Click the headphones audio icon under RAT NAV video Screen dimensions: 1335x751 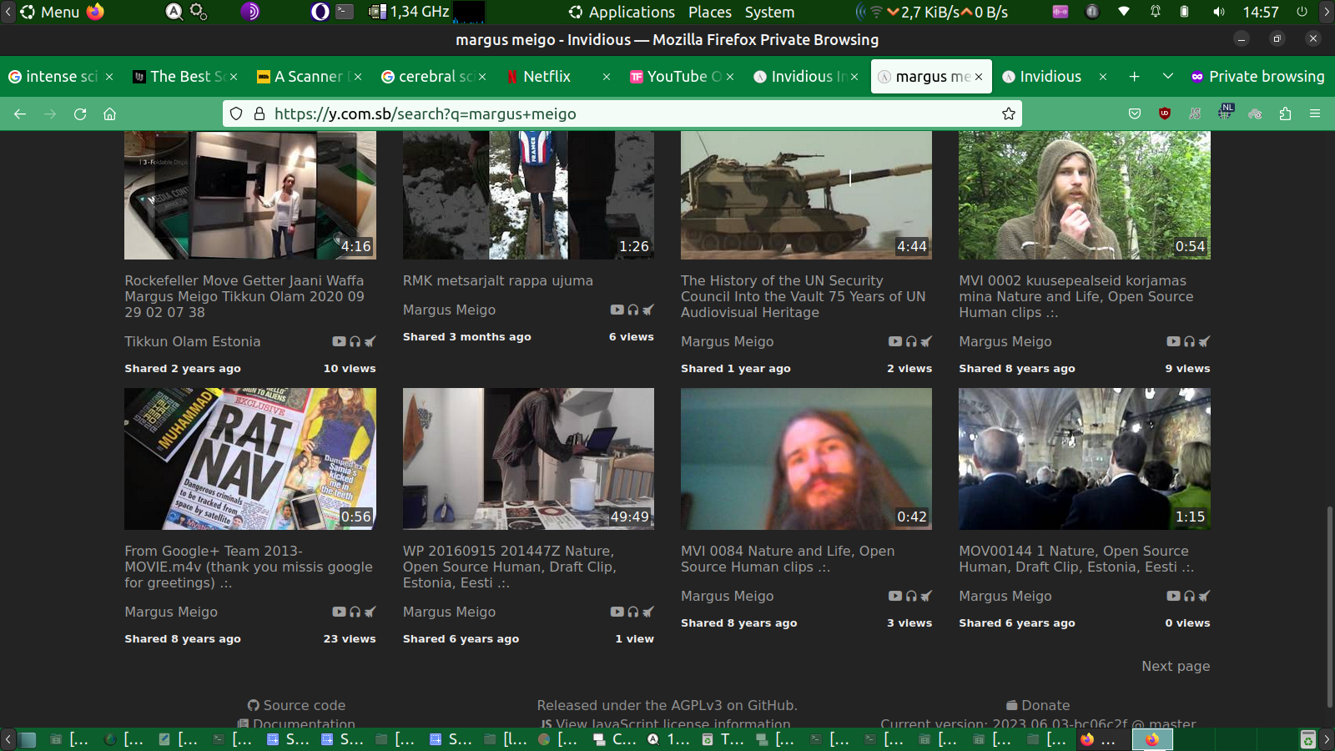(355, 612)
